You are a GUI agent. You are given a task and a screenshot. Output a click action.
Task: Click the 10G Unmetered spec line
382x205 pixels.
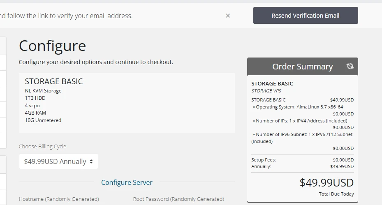point(43,120)
